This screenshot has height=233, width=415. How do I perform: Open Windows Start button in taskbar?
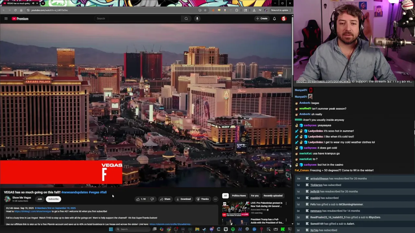111,229
